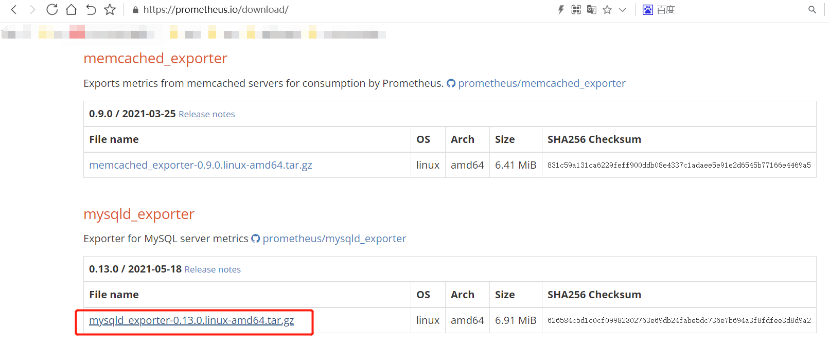Click File name header in mysqld table

click(114, 295)
